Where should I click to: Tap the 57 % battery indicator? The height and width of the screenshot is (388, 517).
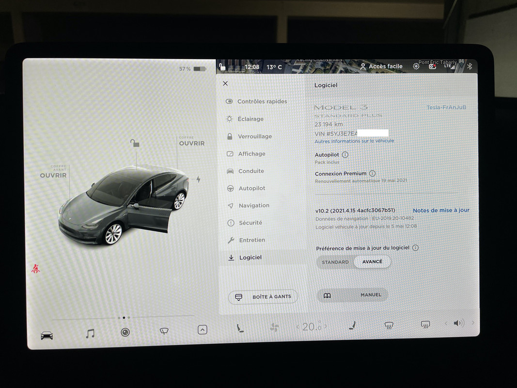click(x=192, y=68)
